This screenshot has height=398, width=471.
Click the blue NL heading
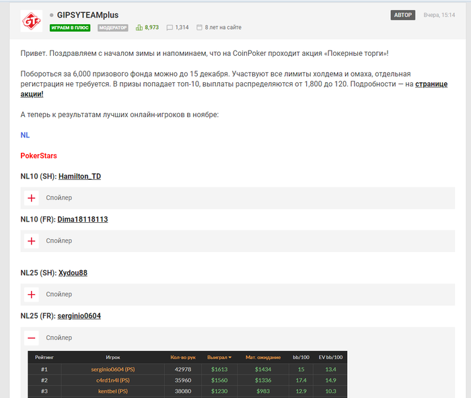point(25,135)
